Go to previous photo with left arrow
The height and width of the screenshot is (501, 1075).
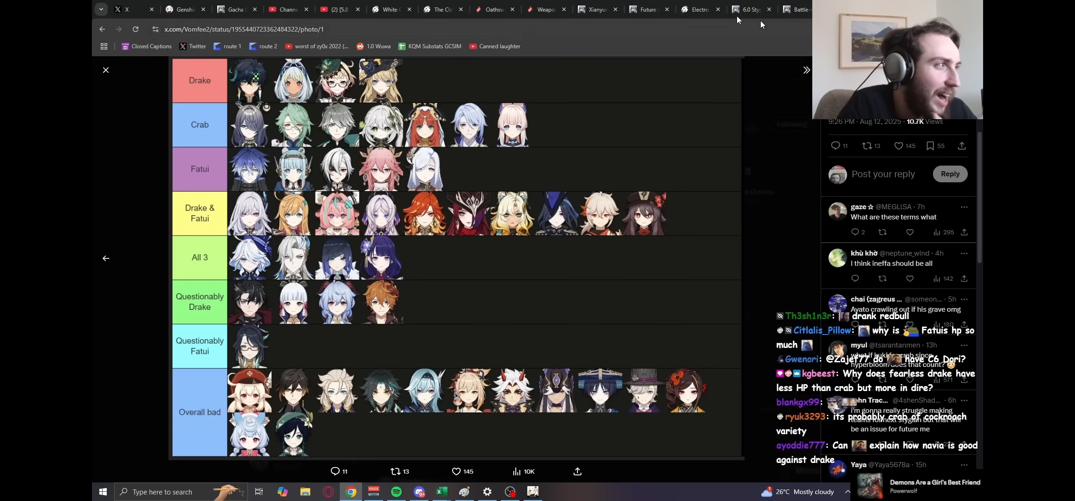(106, 258)
